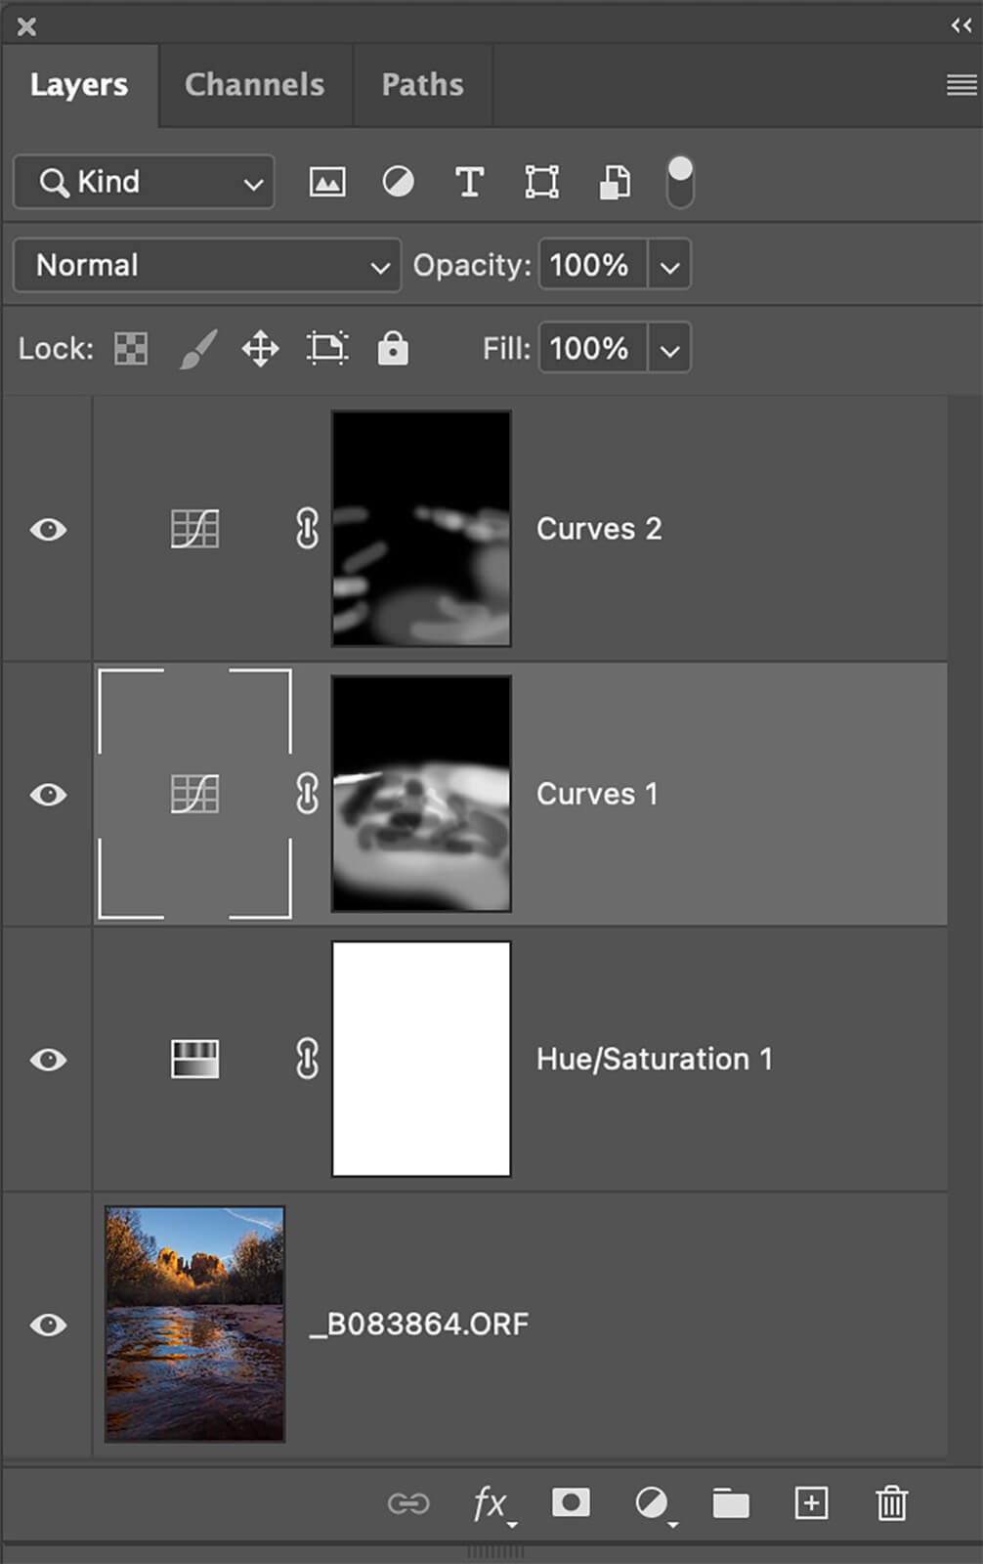This screenshot has width=983, height=1564.
Task: Click the new group folder icon
Action: [730, 1503]
